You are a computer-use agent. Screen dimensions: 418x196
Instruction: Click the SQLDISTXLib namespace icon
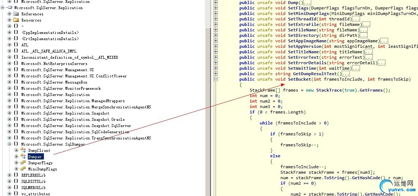tap(16, 181)
